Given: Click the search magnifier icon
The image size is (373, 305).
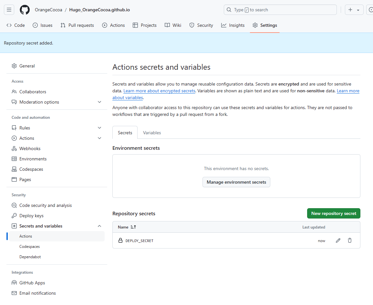Looking at the screenshot, I should click(229, 10).
